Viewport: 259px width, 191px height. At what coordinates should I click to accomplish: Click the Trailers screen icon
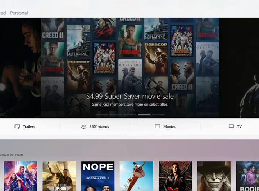[x=17, y=126]
